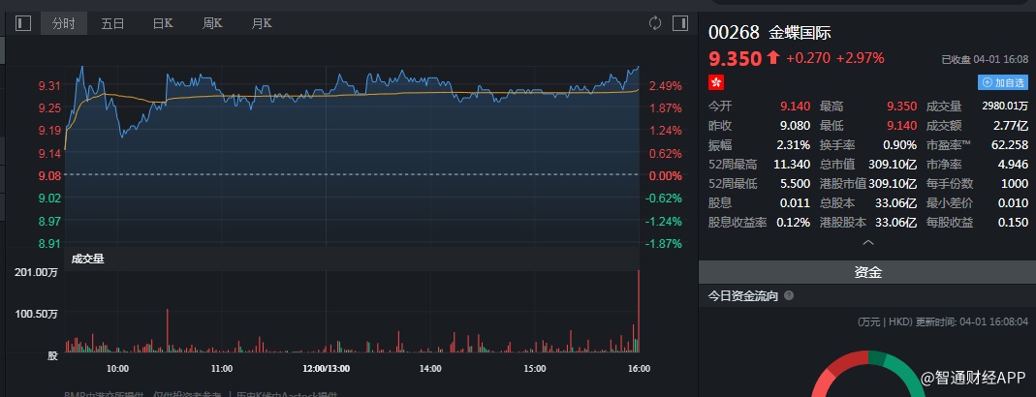Click the Hong Kong flag market icon
Image resolution: width=1036 pixels, height=397 pixels.
coord(716,82)
